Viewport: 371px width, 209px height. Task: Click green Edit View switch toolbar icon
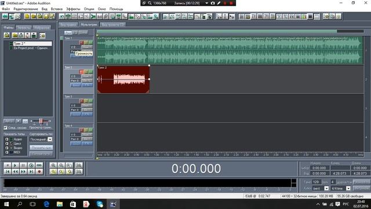click(x=5, y=16)
